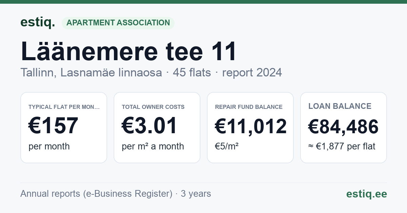This screenshot has width=407, height=213.
Task: Click the 'per month' caption under €157
Action: pos(49,146)
